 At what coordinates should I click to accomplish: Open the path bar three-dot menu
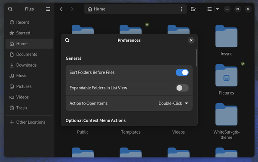181,9
